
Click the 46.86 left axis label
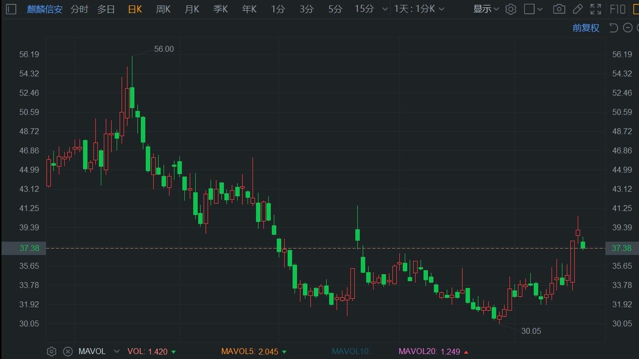point(29,150)
